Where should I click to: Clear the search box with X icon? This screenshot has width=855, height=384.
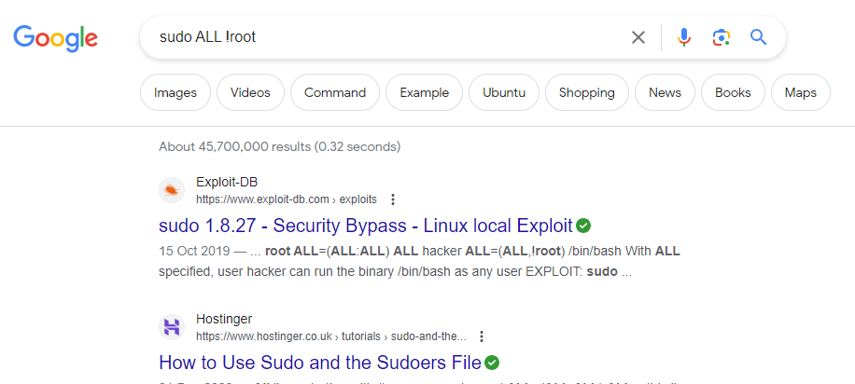coord(638,37)
